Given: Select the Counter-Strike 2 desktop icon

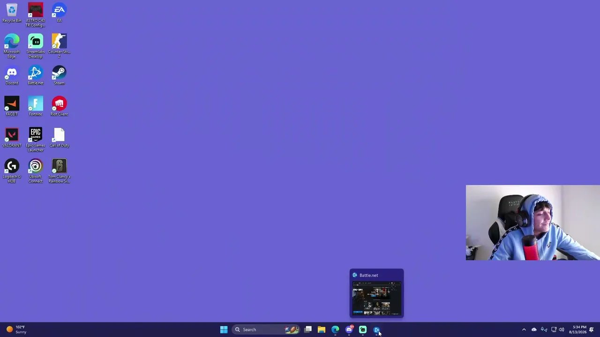Looking at the screenshot, I should 59,46.
